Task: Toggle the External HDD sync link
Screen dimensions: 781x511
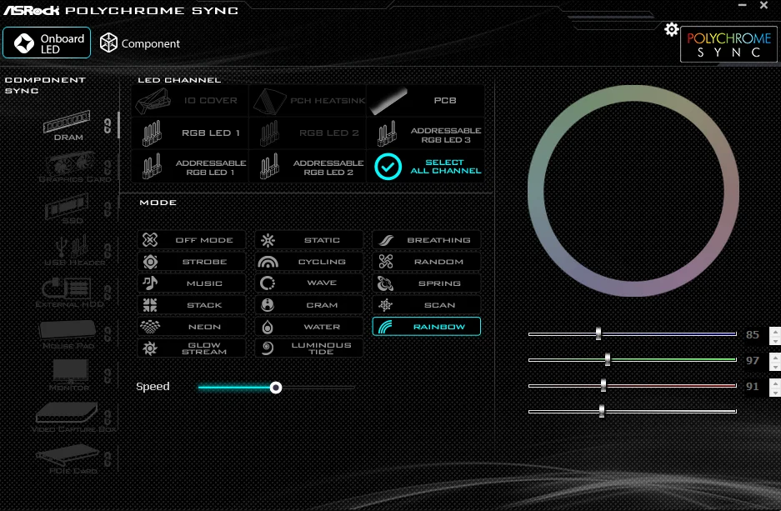Action: click(x=107, y=293)
